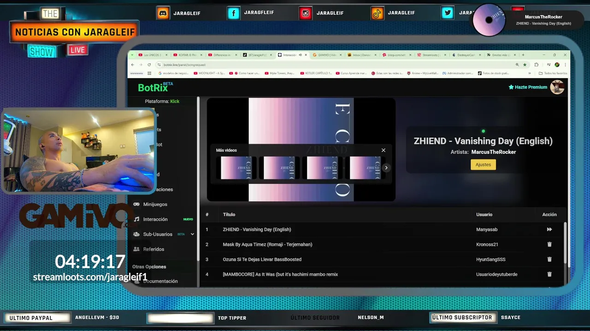590x331 pixels.
Task: Click the Título column header
Action: pyautogui.click(x=229, y=215)
